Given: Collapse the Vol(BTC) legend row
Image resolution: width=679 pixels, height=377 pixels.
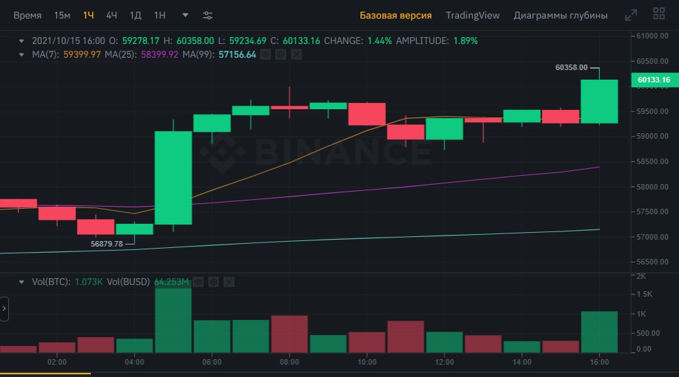Looking at the screenshot, I should pyautogui.click(x=21, y=282).
